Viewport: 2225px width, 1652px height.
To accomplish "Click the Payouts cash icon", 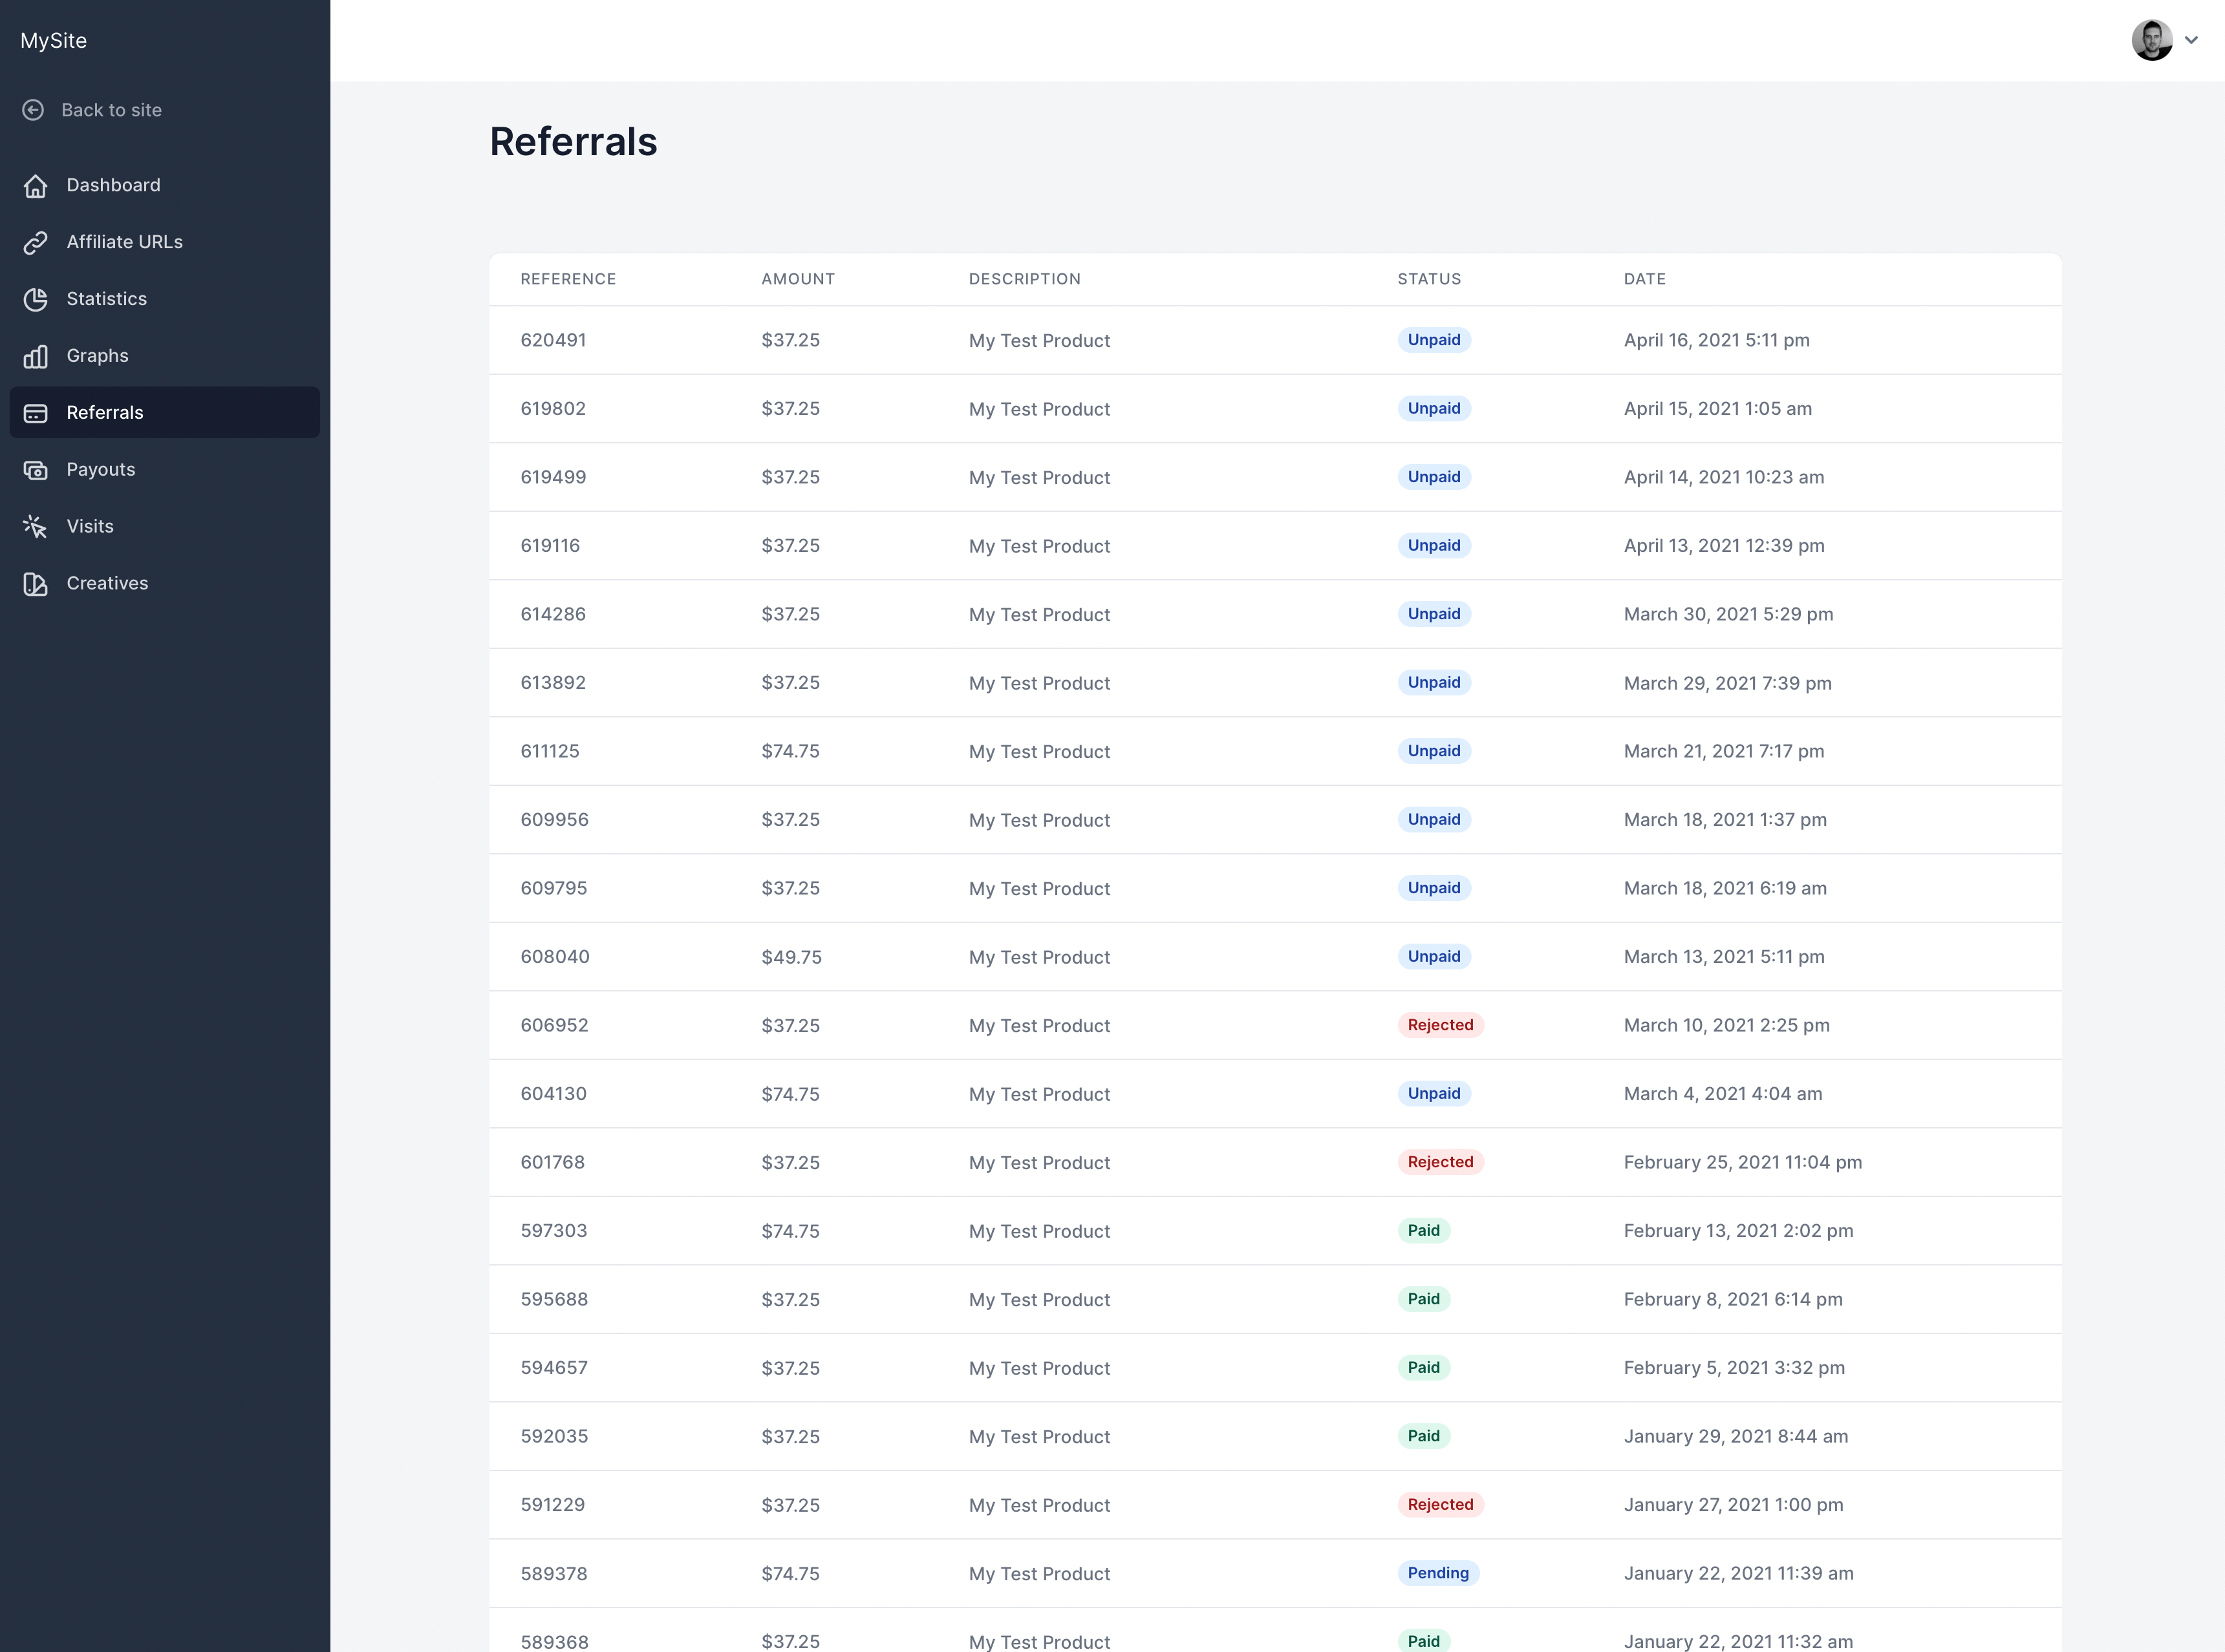I will [x=36, y=470].
